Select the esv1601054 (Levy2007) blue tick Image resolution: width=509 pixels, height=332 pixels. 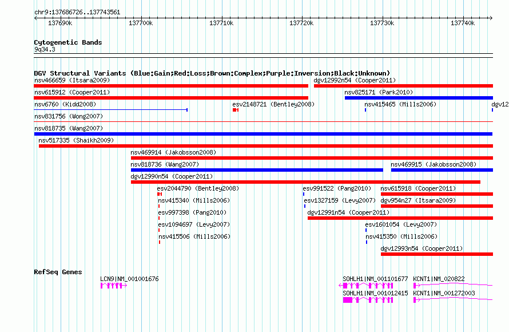366,230
